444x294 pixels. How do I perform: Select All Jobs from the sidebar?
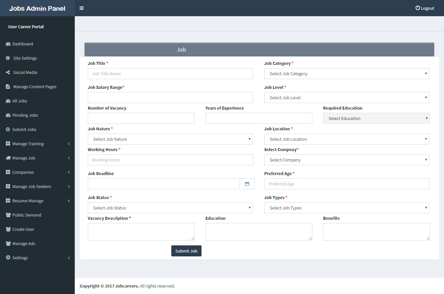[20, 101]
